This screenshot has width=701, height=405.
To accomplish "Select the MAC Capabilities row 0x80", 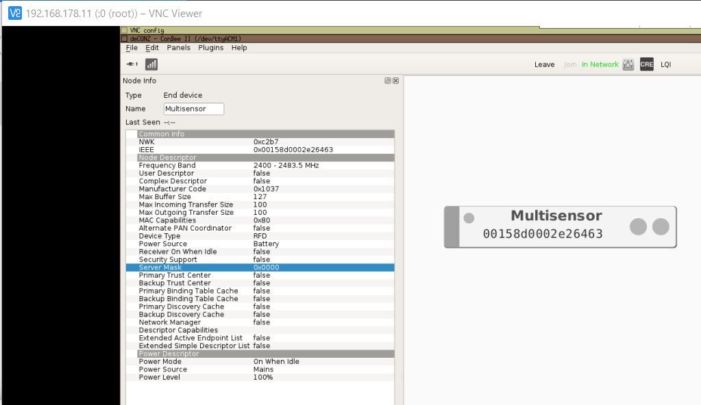I will pos(260,220).
